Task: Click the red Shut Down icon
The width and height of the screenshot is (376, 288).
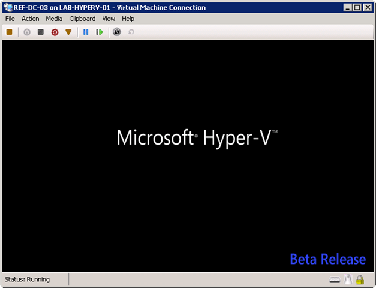Action: [55, 32]
